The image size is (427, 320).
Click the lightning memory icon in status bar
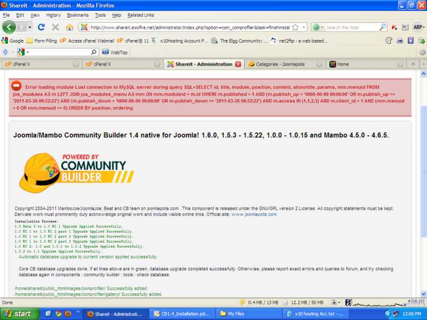point(242,302)
